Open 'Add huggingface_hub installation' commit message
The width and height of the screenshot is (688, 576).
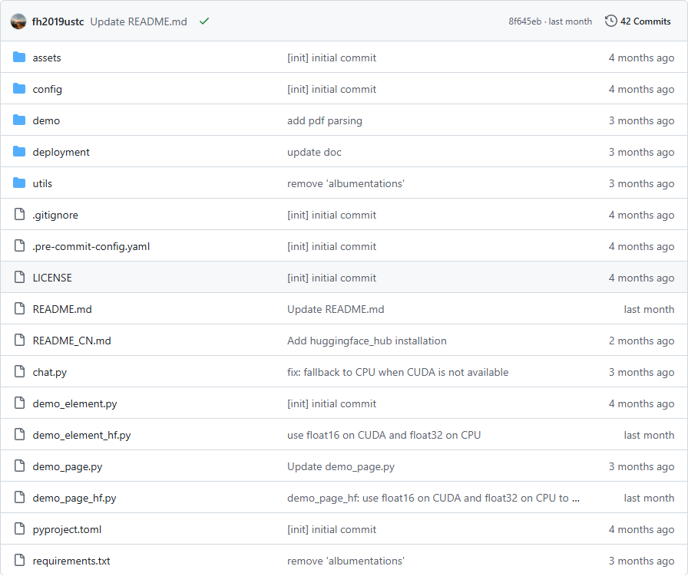(x=366, y=341)
